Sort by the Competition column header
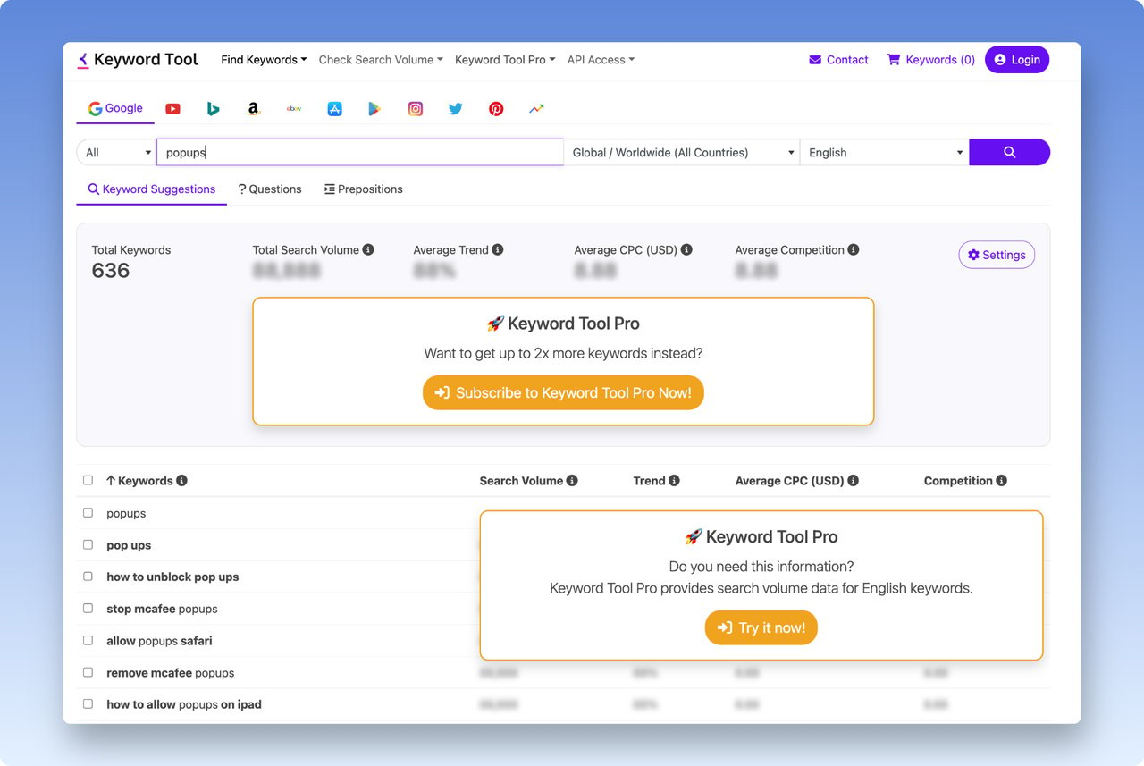Image resolution: width=1144 pixels, height=766 pixels. coord(958,481)
